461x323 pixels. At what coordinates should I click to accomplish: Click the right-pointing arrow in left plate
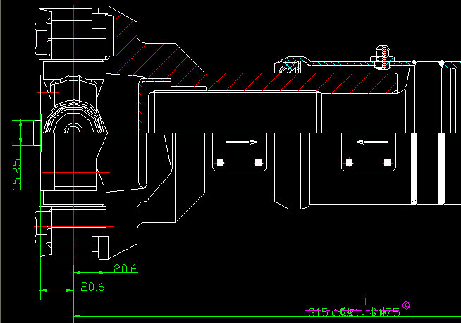pyautogui.click(x=241, y=142)
